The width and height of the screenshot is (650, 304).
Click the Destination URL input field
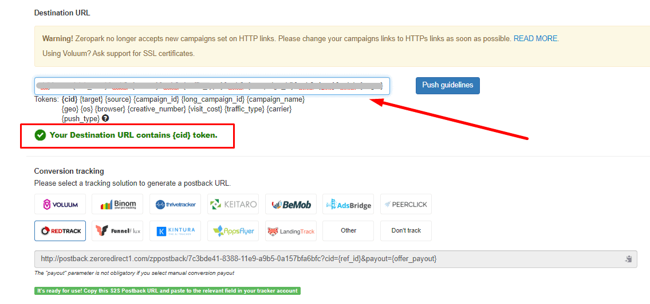[212, 86]
